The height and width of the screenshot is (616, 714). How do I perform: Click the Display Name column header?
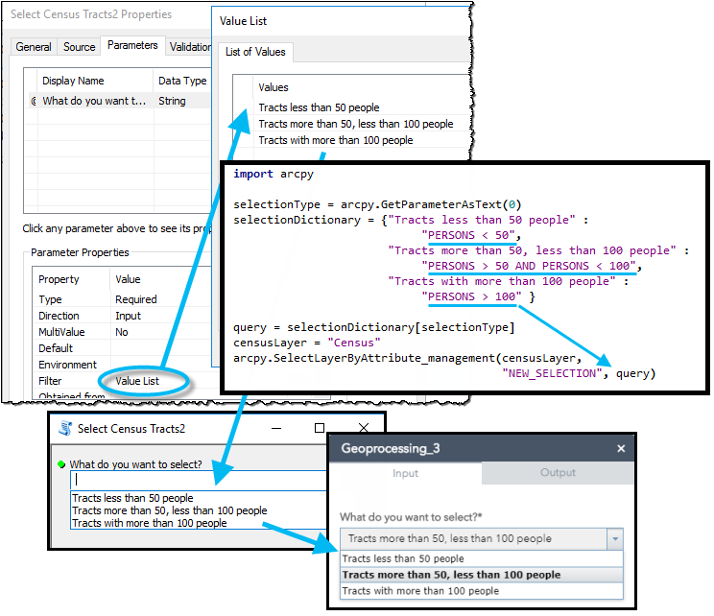coord(73,81)
